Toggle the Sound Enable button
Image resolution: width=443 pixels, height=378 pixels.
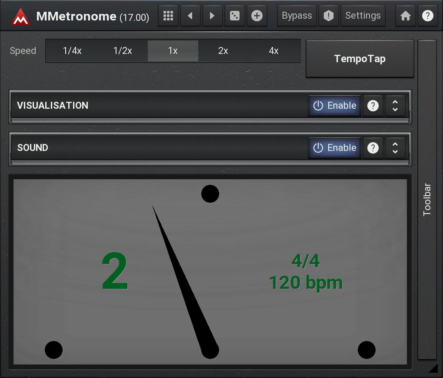[x=335, y=148]
